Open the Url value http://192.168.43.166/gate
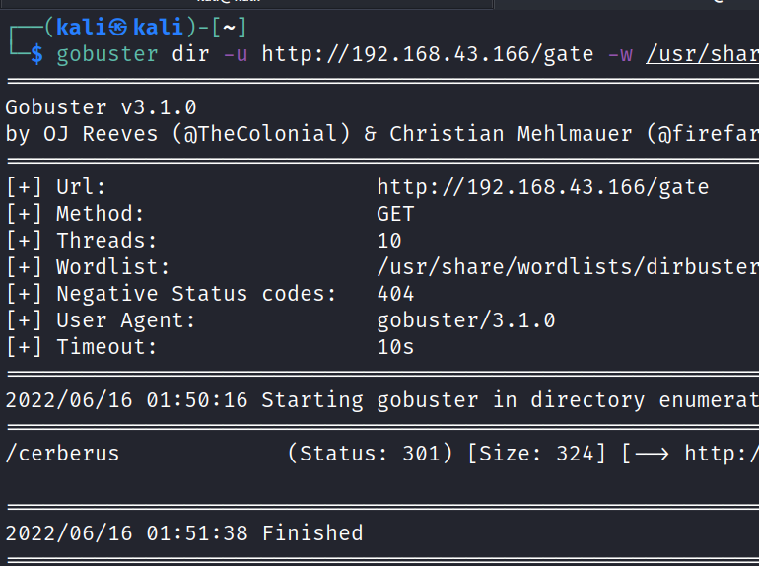The height and width of the screenshot is (566, 759). (x=542, y=187)
